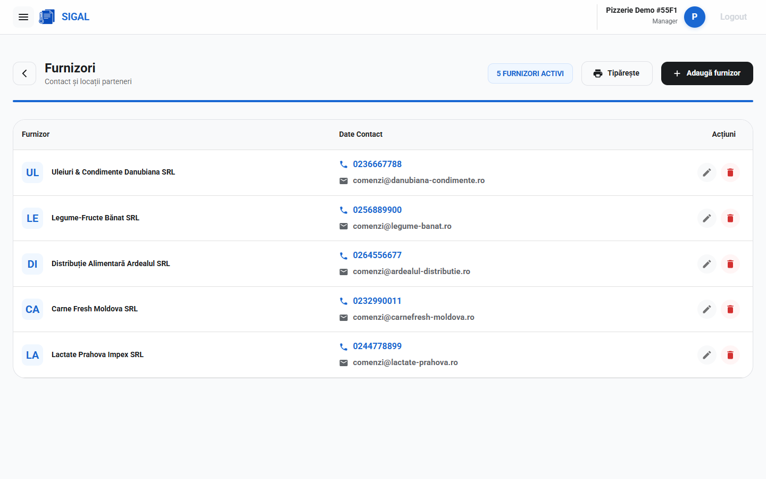Select Carne Fresh Moldova SRL name
Viewport: 766px width, 479px height.
coord(95,309)
